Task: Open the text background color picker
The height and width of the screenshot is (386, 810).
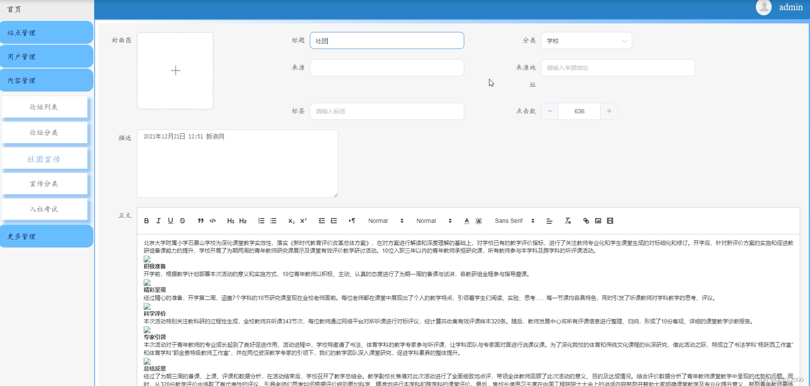Action: pyautogui.click(x=479, y=221)
